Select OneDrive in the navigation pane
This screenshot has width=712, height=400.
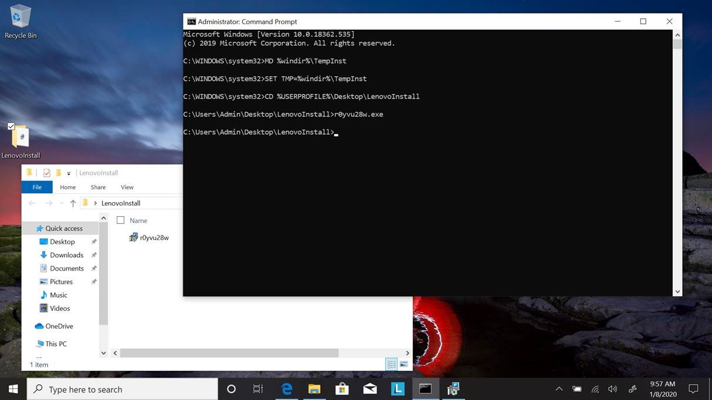point(59,326)
